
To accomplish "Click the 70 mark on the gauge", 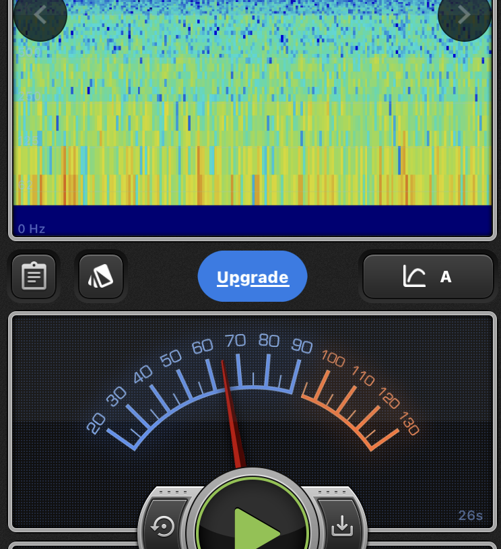I will [236, 340].
